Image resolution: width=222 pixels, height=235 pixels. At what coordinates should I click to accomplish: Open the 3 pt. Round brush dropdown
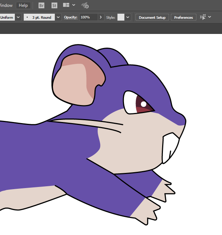click(58, 17)
